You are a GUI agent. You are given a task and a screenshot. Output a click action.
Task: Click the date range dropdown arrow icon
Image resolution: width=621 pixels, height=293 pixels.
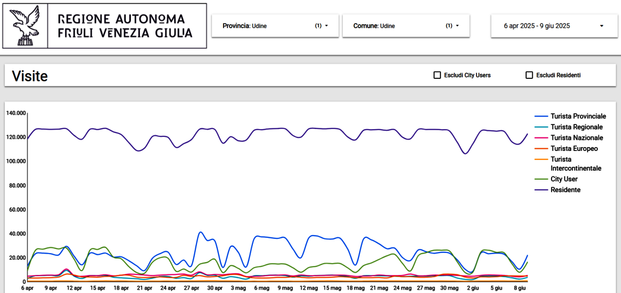tap(601, 26)
